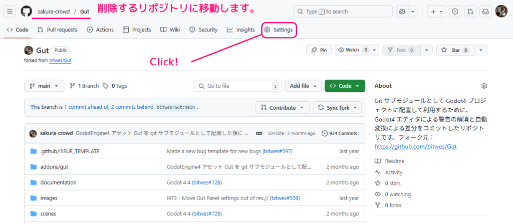Open the addons/gut folder
This screenshot has width=513, height=224.
coord(54,167)
